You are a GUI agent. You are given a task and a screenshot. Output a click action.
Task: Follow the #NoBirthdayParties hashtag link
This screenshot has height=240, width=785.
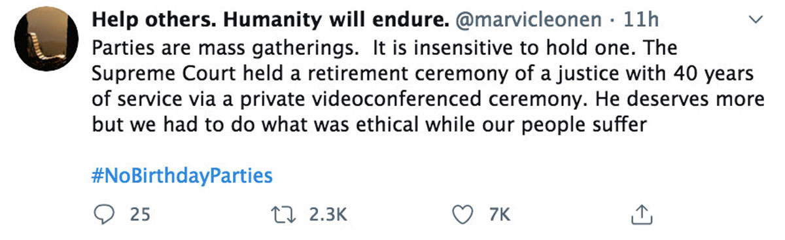(182, 176)
